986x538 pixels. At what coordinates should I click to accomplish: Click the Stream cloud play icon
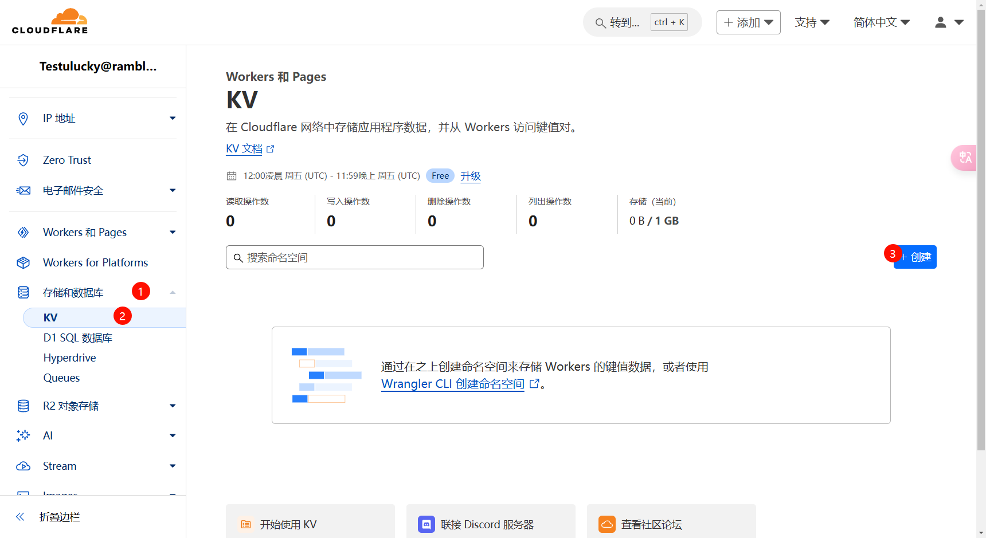point(24,466)
